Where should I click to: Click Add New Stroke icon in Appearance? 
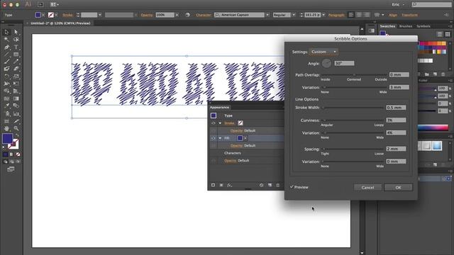[213, 185]
